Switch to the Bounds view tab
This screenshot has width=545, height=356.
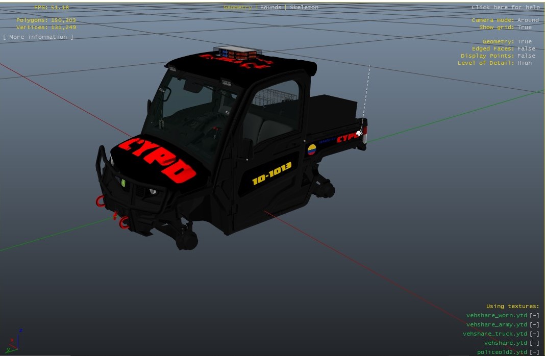point(270,8)
